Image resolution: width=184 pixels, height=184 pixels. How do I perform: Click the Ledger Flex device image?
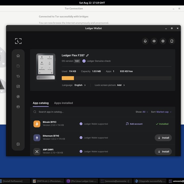coord(46,67)
